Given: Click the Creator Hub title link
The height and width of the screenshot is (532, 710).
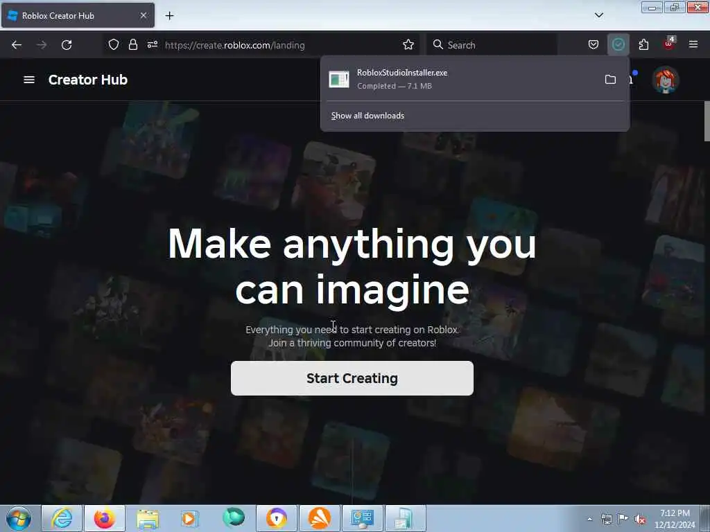Looking at the screenshot, I should pos(88,80).
